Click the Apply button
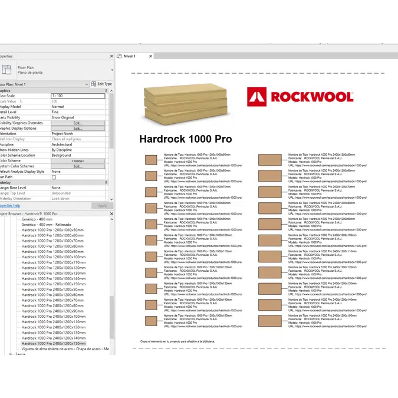398x398 pixels. (x=102, y=206)
